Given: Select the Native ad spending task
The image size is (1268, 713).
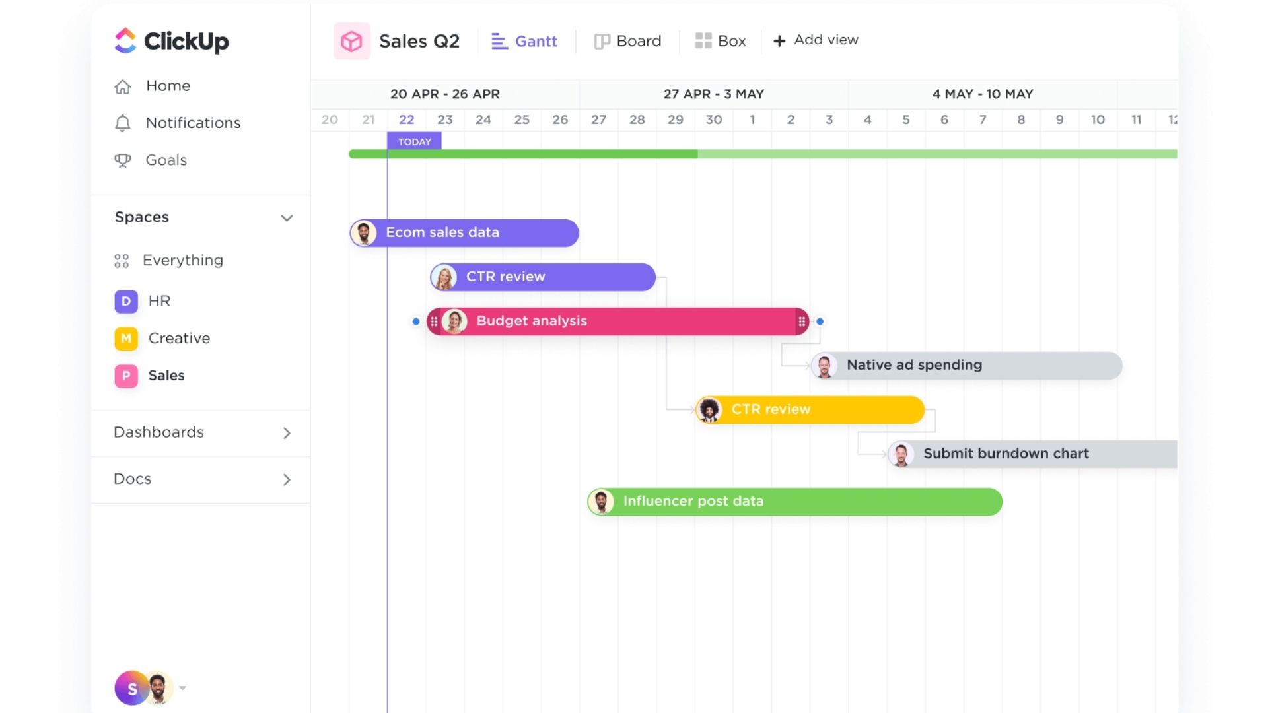Looking at the screenshot, I should [x=966, y=366].
